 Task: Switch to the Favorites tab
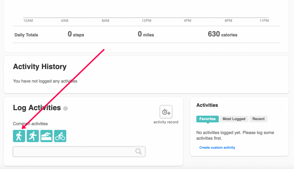[207, 119]
